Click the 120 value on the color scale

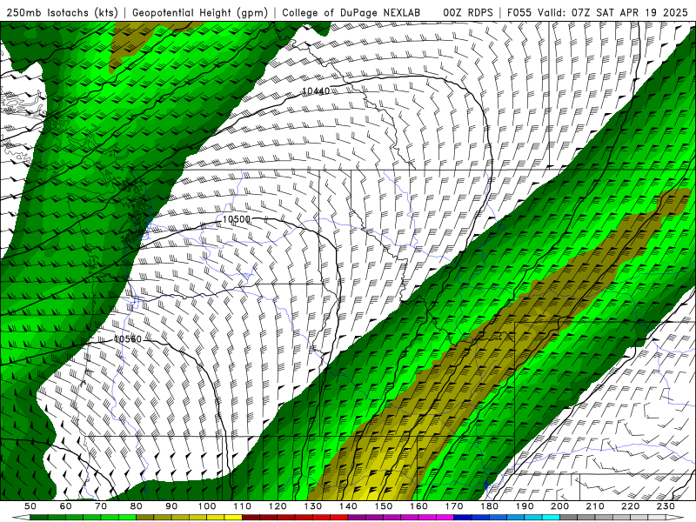pos(278,506)
